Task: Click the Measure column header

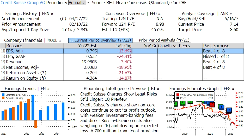Action: tap(35, 46)
